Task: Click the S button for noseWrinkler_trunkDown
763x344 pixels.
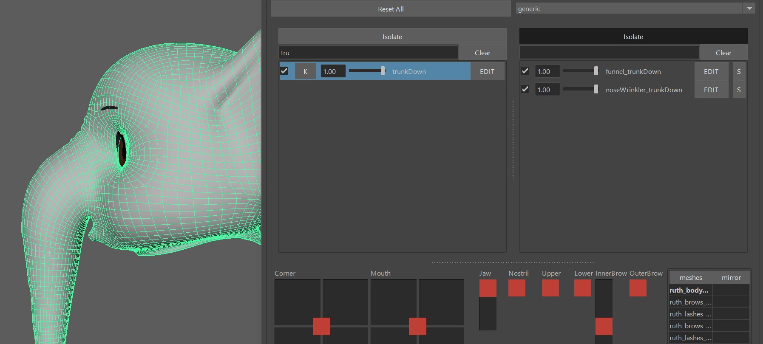Action: pos(739,90)
